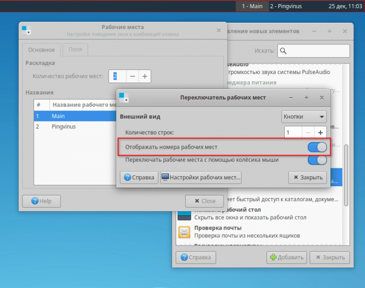Click the magnifier icon in the search field

coord(283,51)
